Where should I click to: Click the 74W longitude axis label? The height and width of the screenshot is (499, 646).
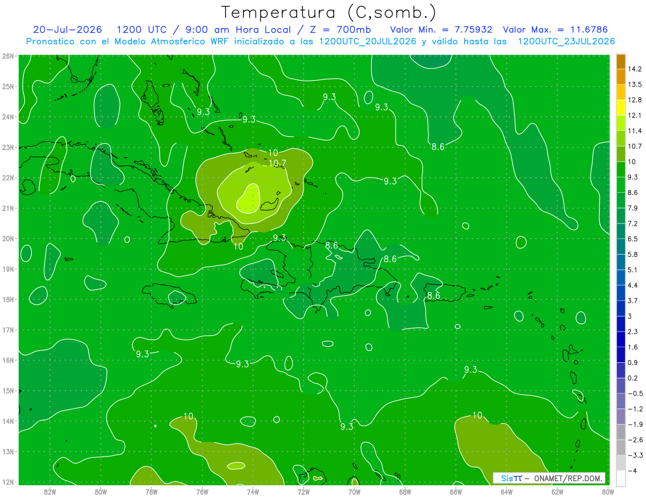coord(253,491)
